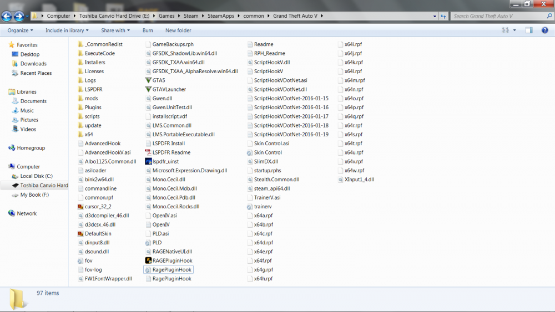Open Downloads in Favorites
555x312 pixels.
pos(33,64)
